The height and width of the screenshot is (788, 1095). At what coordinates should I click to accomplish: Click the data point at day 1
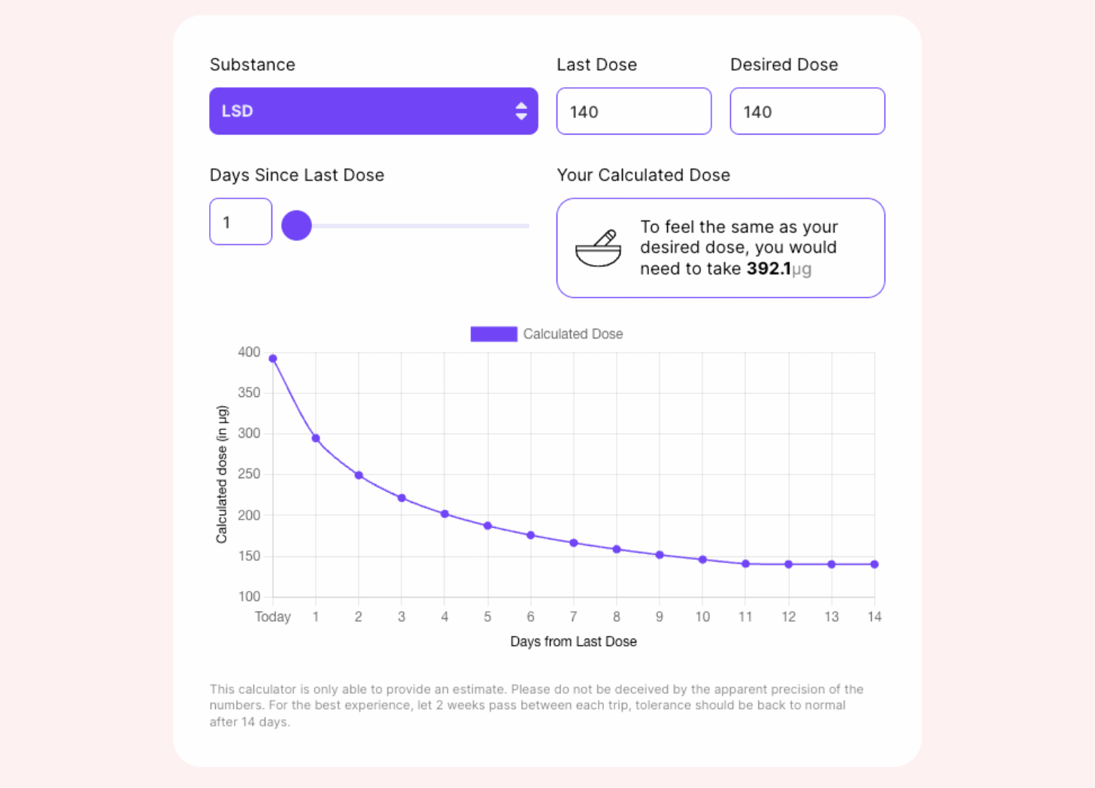click(x=315, y=438)
